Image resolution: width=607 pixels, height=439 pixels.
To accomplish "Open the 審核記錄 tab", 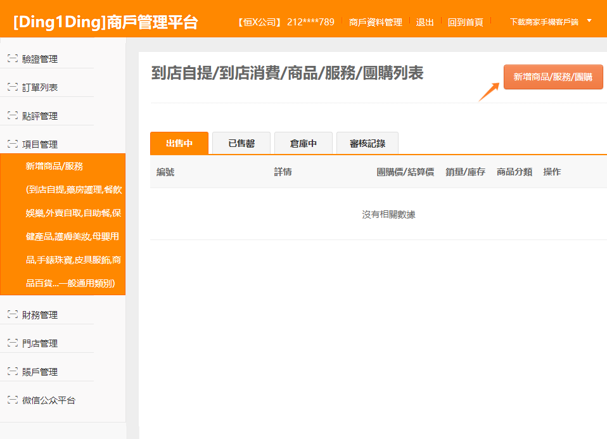I will click(x=367, y=143).
